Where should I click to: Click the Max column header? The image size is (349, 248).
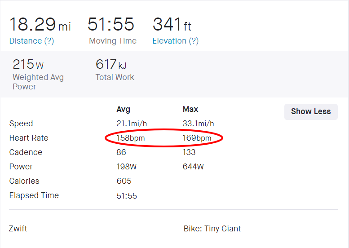(190, 109)
